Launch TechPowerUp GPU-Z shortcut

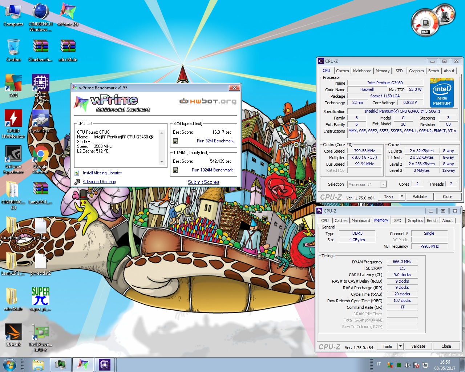[40, 337]
